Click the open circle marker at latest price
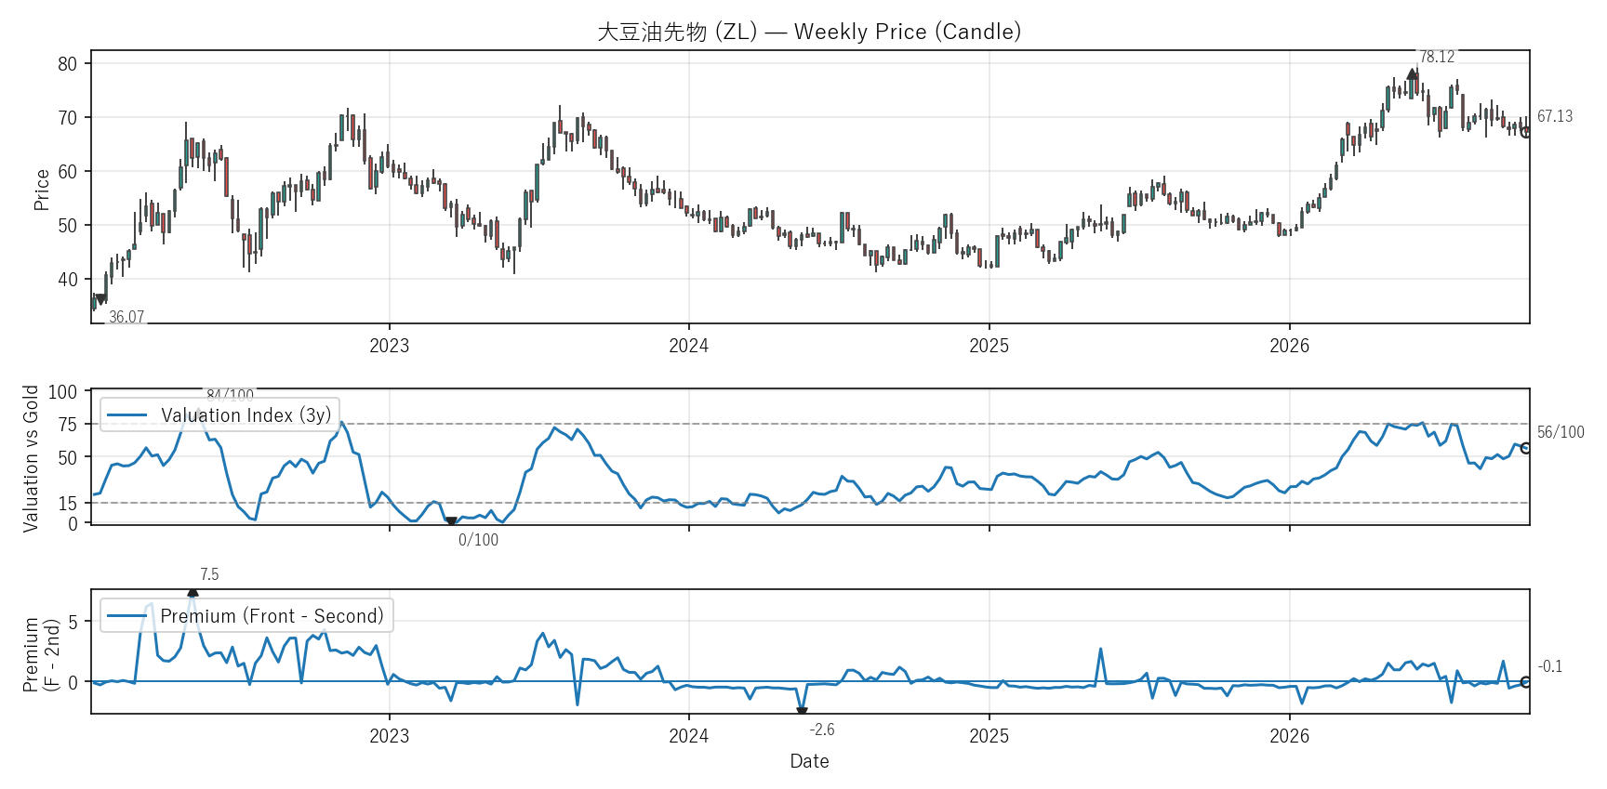The image size is (1607, 789). coord(1525,132)
